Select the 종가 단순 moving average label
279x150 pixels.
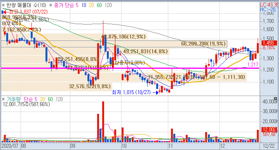coord(64,5)
